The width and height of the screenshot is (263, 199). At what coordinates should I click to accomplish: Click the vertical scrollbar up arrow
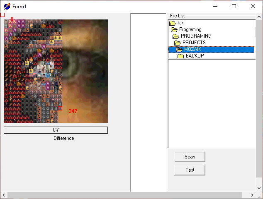click(259, 17)
